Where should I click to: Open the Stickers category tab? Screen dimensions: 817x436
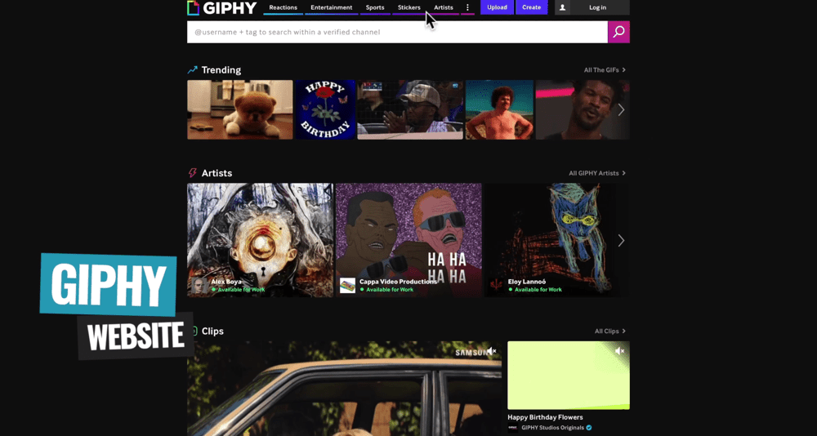(x=408, y=7)
